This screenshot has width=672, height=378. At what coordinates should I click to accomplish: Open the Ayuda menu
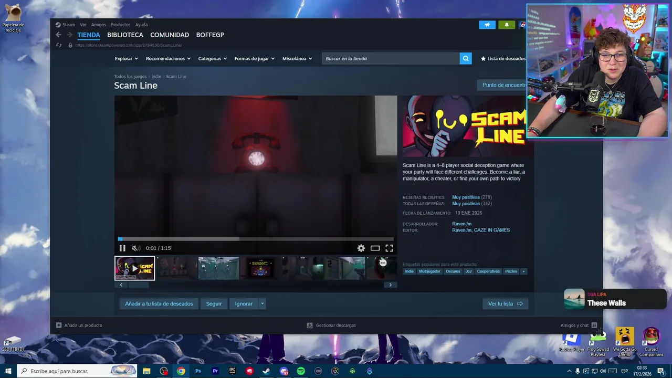click(x=142, y=25)
